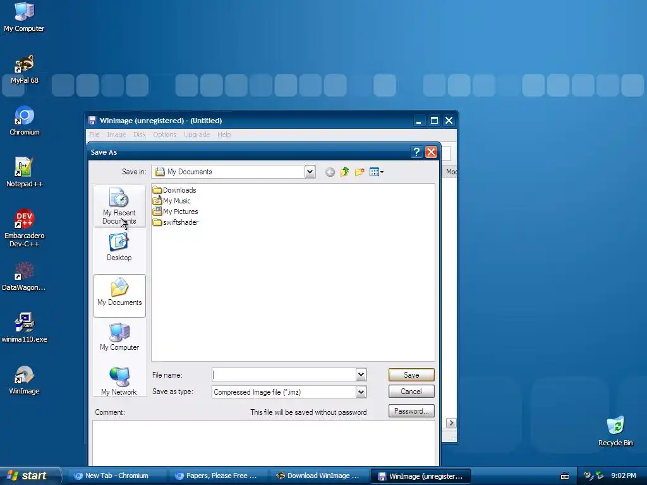Open the Upgrade menu in WinImage
The height and width of the screenshot is (485, 647).
click(197, 135)
